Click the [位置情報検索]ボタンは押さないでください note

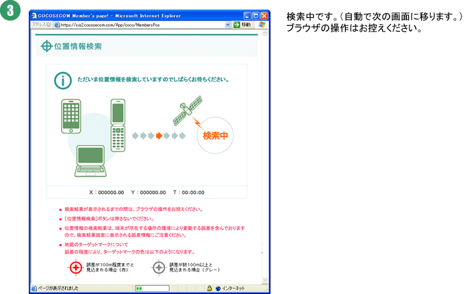pos(109,219)
